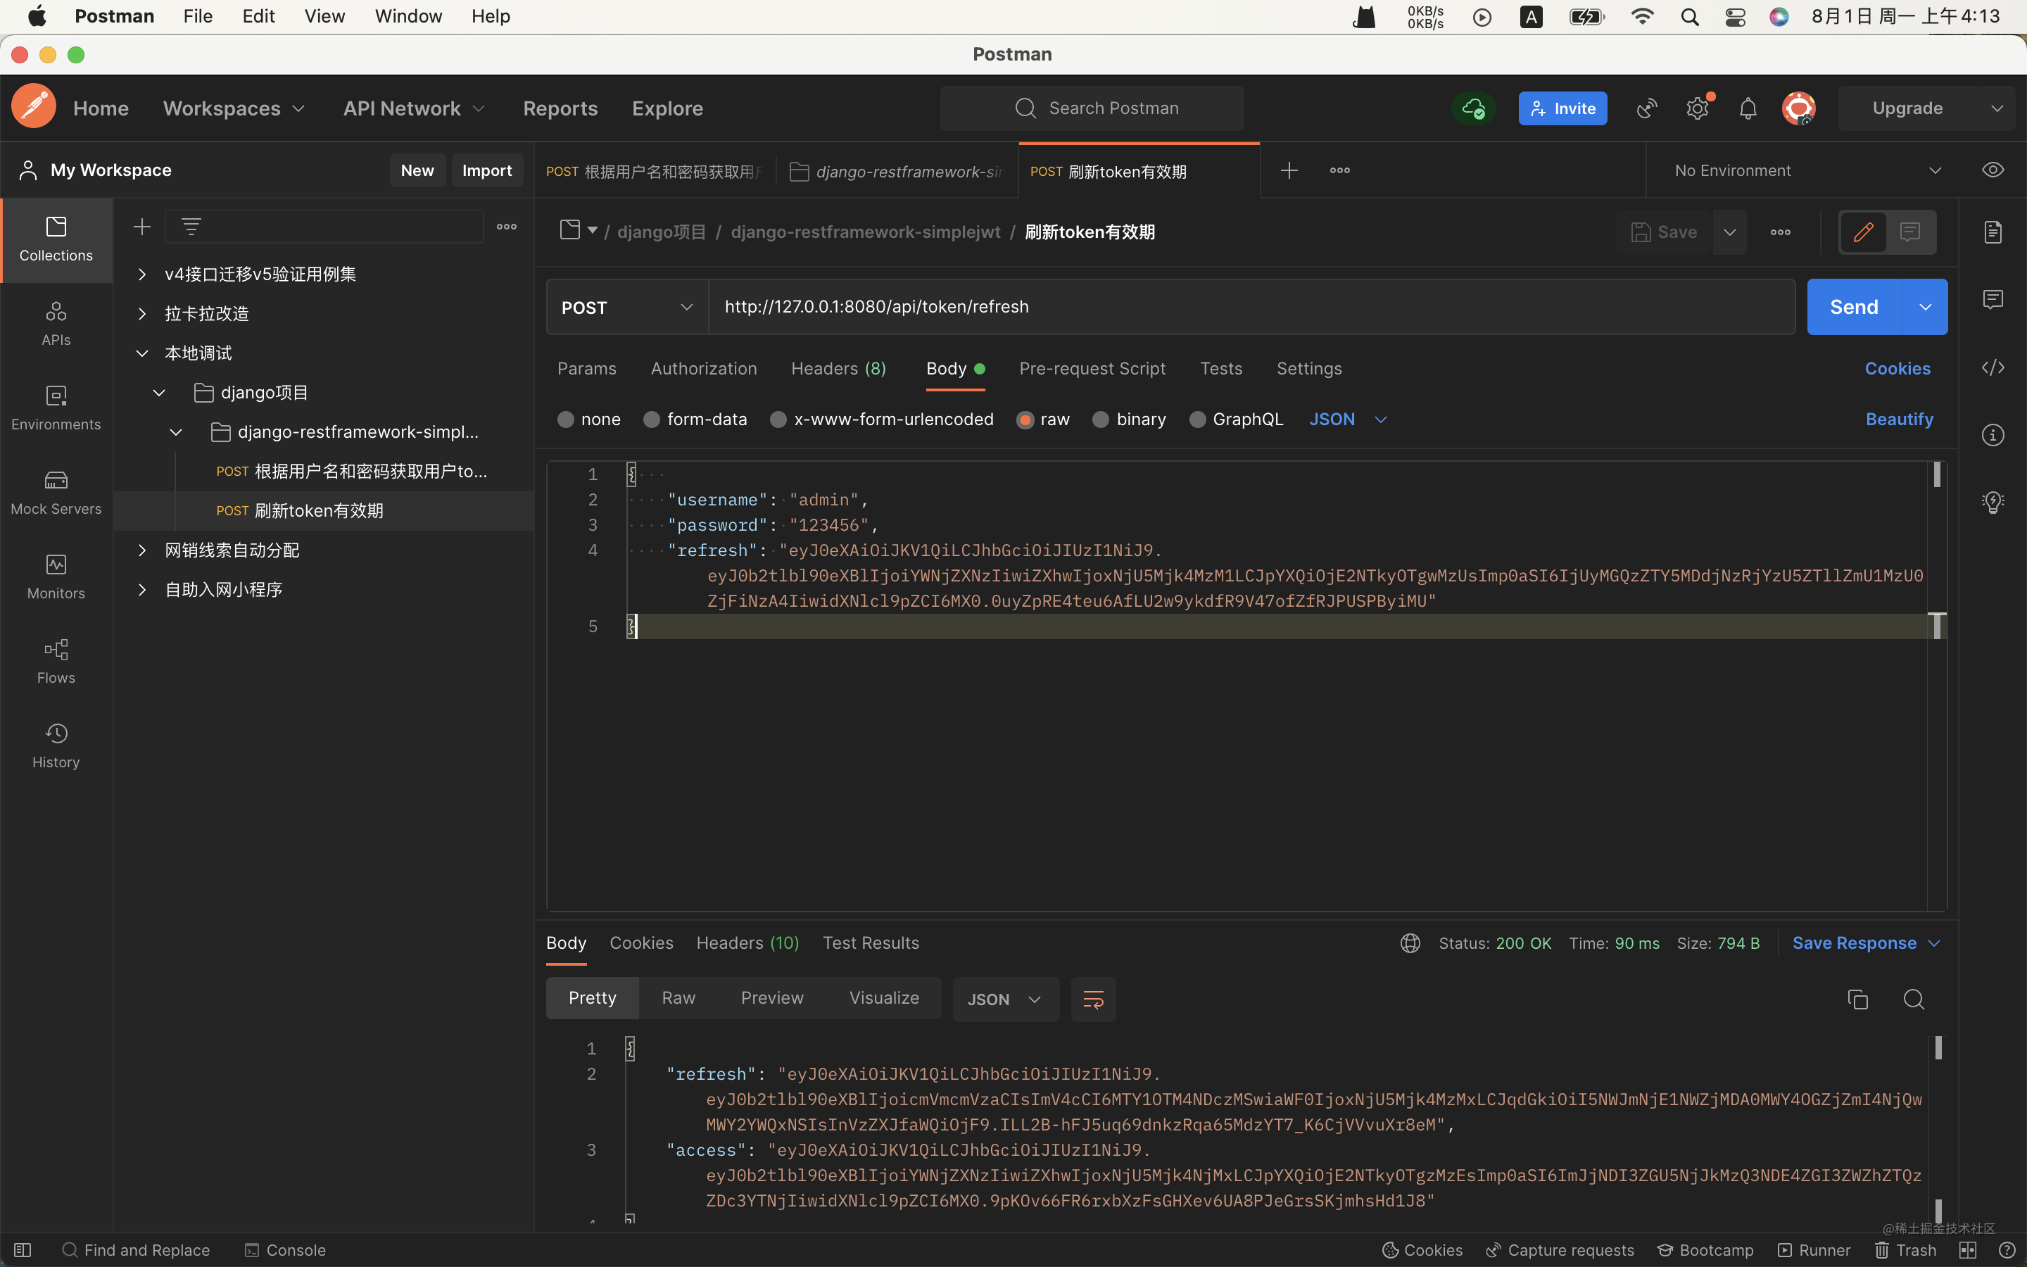Click the Search Postman field

click(x=1092, y=108)
